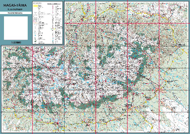The width and height of the screenshot is (190, 134).
Task: Click the map legend box
Action: (47, 23)
